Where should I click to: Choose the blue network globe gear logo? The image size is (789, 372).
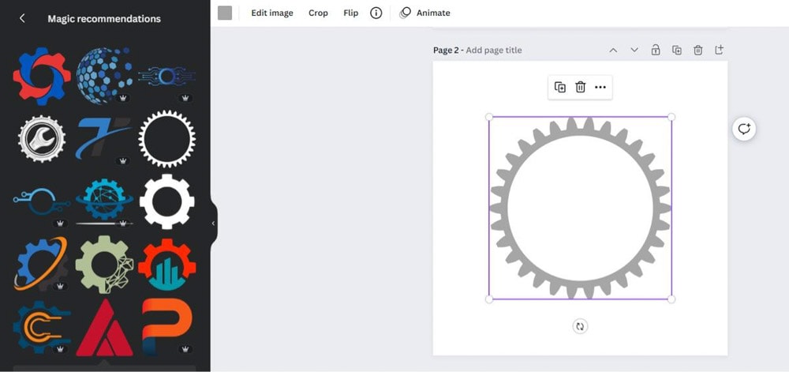click(105, 200)
